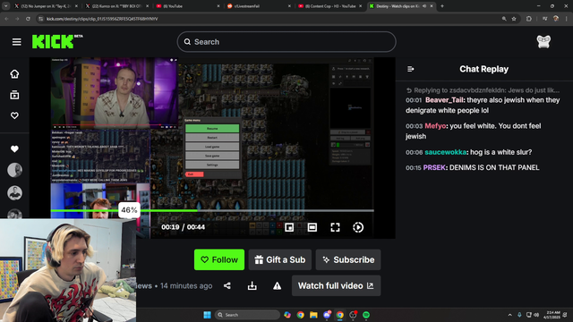Open the clock and date panel

(552, 315)
